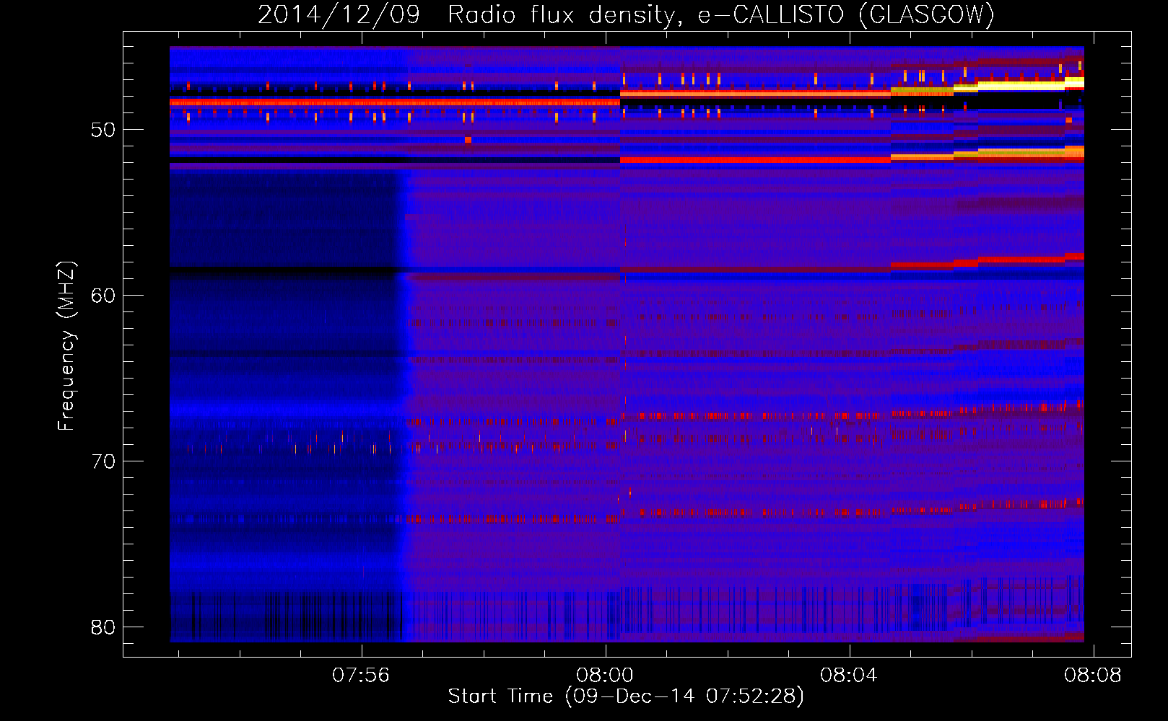Click the 70 frequency tick label
This screenshot has height=721, width=1168.
tap(103, 461)
